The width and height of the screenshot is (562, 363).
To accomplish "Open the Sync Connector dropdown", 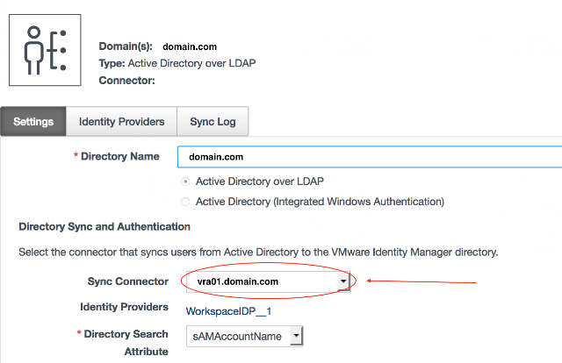I will 262,281.
